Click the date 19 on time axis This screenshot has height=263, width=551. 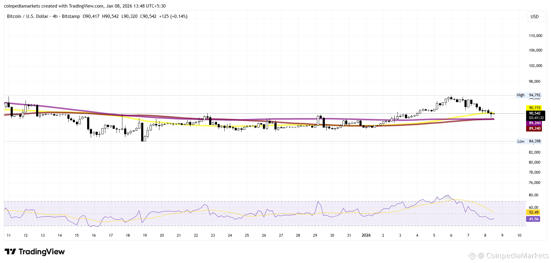click(x=145, y=235)
